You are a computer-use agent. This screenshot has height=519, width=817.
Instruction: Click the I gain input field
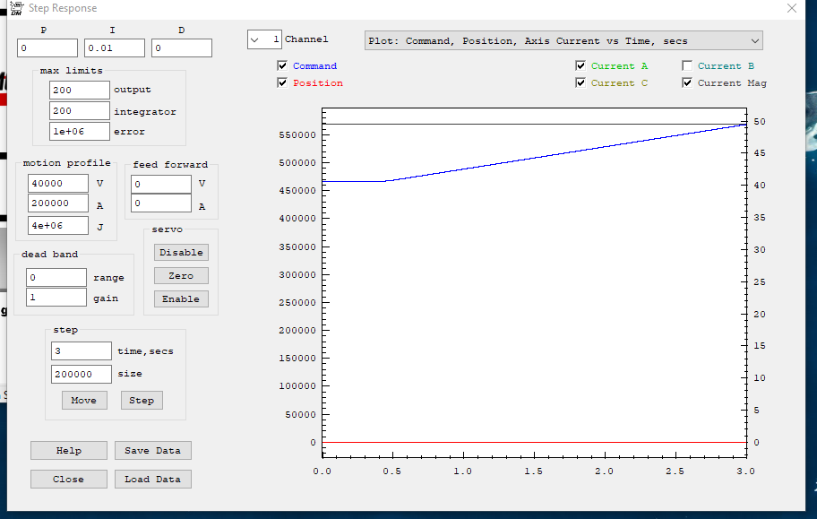(x=115, y=48)
